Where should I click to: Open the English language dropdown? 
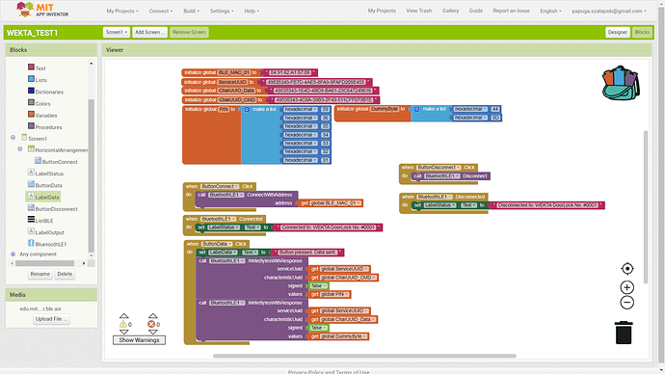(x=550, y=11)
